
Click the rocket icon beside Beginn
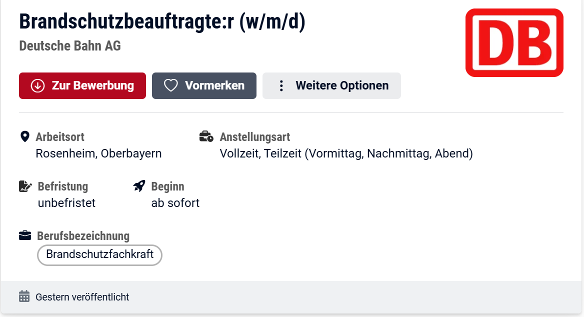[139, 186]
